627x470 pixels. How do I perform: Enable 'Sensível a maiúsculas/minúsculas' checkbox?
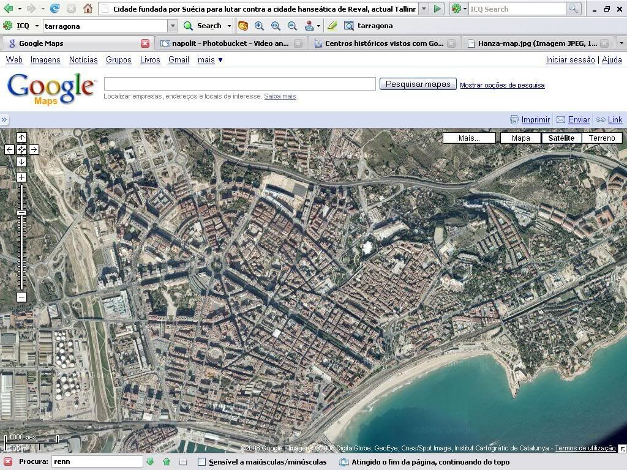point(201,462)
